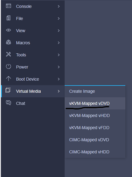The image size is (132, 177).
Task: Click the Macros cubes icon
Action: coord(8,42)
